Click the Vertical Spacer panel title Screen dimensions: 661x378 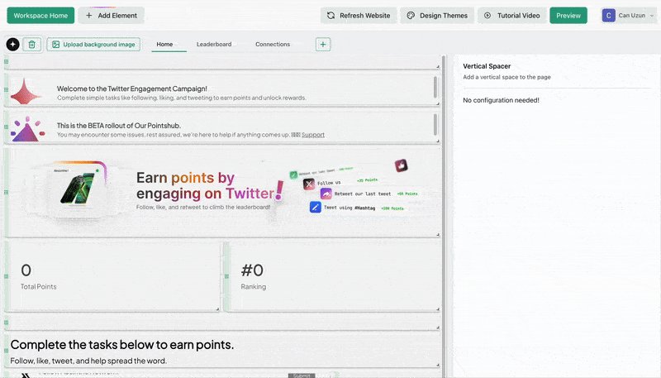click(x=487, y=66)
